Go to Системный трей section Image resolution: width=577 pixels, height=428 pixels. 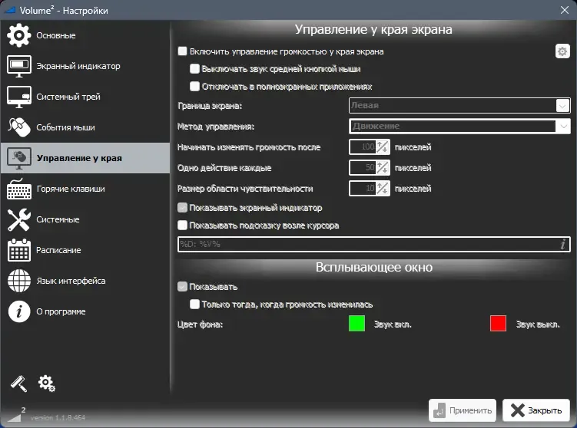click(x=85, y=97)
